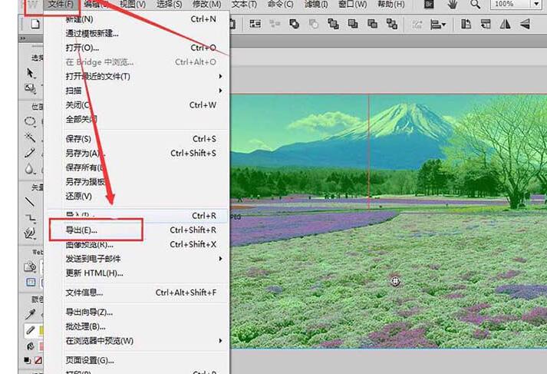Select the Magic Wand tool
The width and height of the screenshot is (547, 374).
coord(30,137)
